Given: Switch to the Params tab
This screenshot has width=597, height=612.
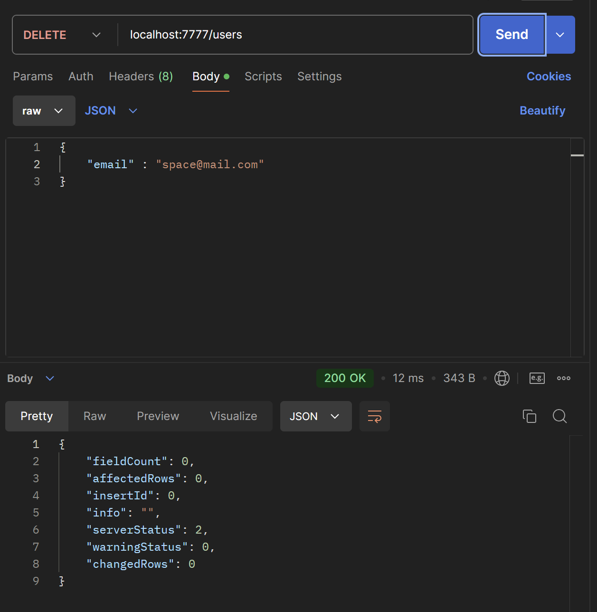Looking at the screenshot, I should tap(33, 76).
